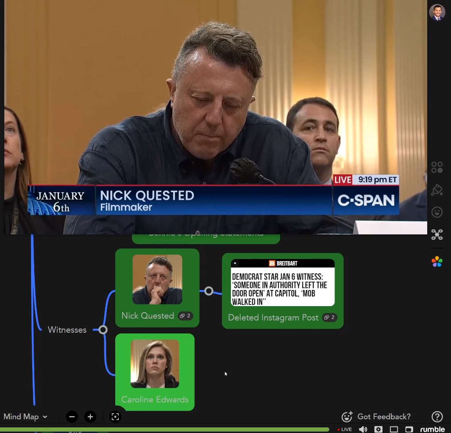Enter Rumble player fullscreen

[409, 429]
